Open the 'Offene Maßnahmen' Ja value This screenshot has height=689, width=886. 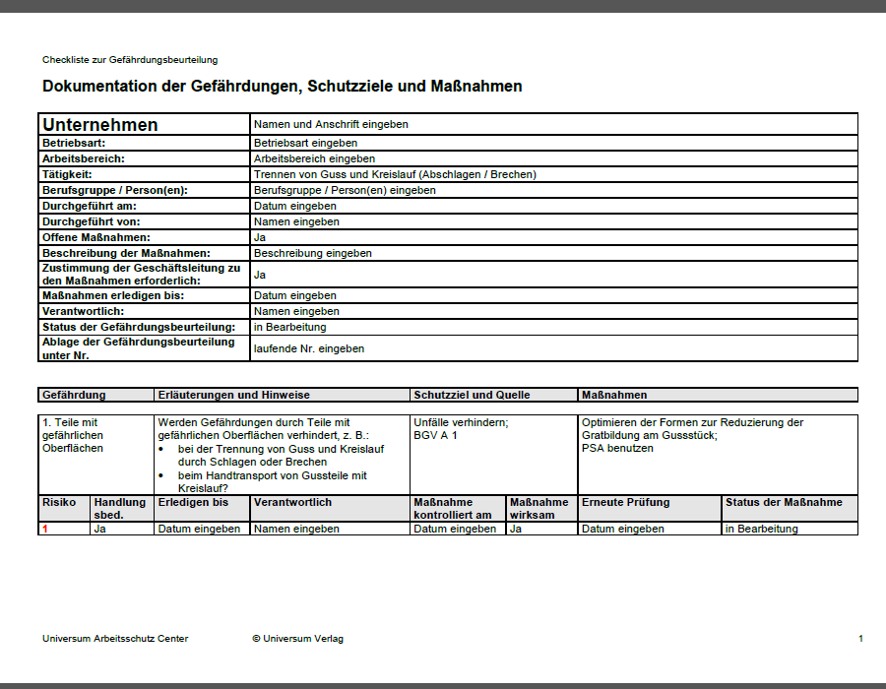[x=553, y=238]
